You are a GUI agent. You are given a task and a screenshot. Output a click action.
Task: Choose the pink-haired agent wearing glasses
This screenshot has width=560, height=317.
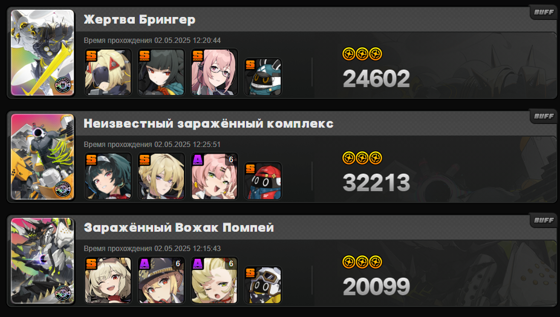coord(214,72)
